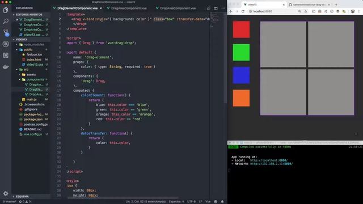This screenshot has height=204, width=363.
Task: Click the master git branch in status bar
Action: pos(10,202)
